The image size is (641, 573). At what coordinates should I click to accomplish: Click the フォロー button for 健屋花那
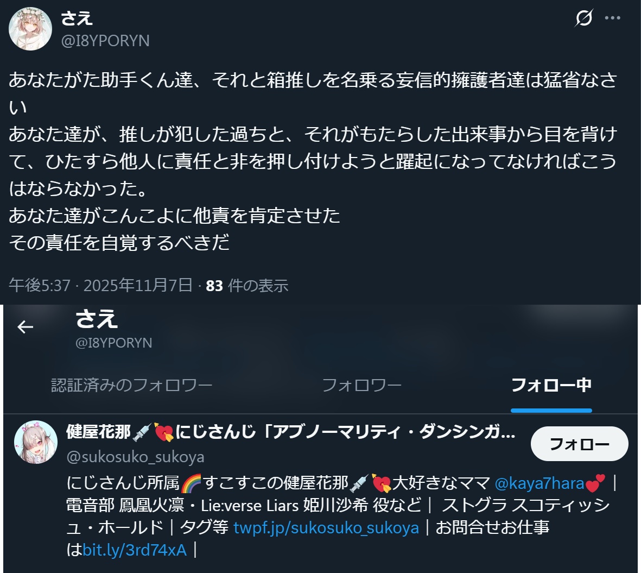579,444
